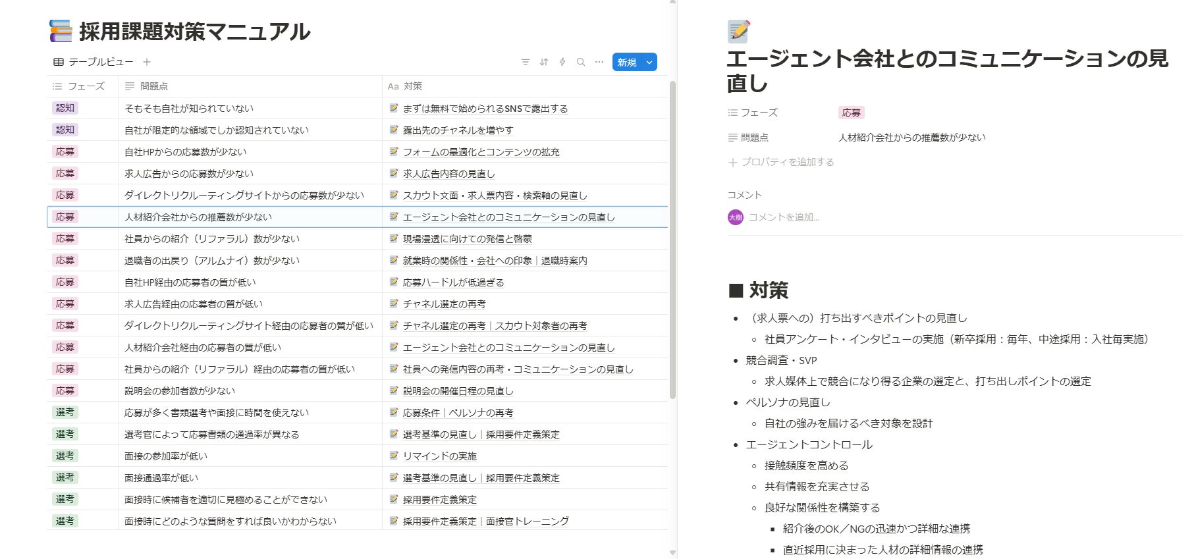Click the bullet 競合調査・SVP
Viewport: 1194px width, 559px height.
click(x=781, y=360)
